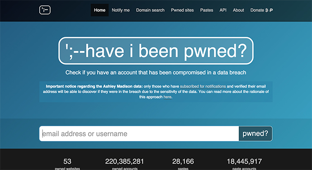This screenshot has height=170, width=312.
Task: Click the 'Important notice regarding the Ashley Madison data' text
Action: (x=95, y=86)
